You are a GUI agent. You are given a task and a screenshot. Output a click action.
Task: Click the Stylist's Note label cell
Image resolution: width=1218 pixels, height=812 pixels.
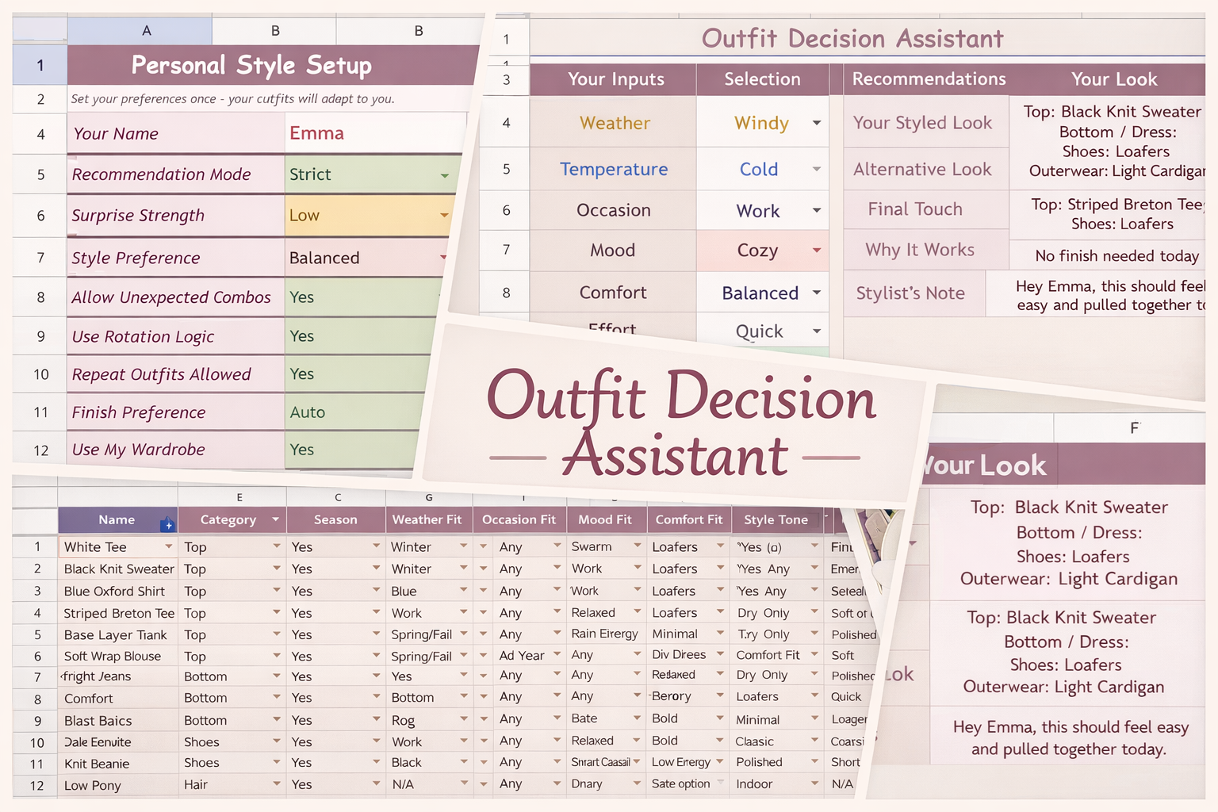(910, 293)
